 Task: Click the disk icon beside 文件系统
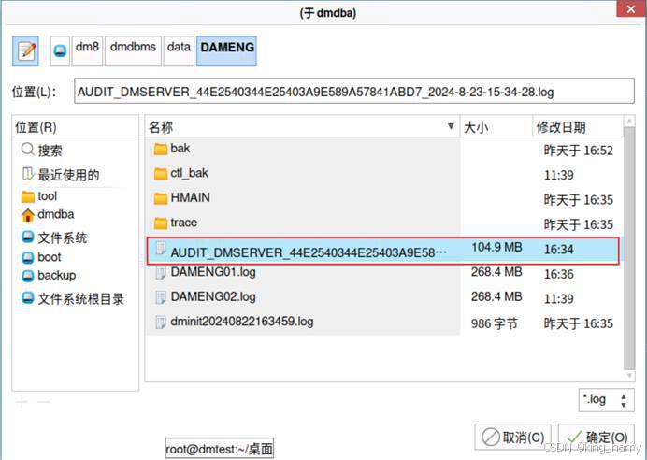click(x=28, y=237)
